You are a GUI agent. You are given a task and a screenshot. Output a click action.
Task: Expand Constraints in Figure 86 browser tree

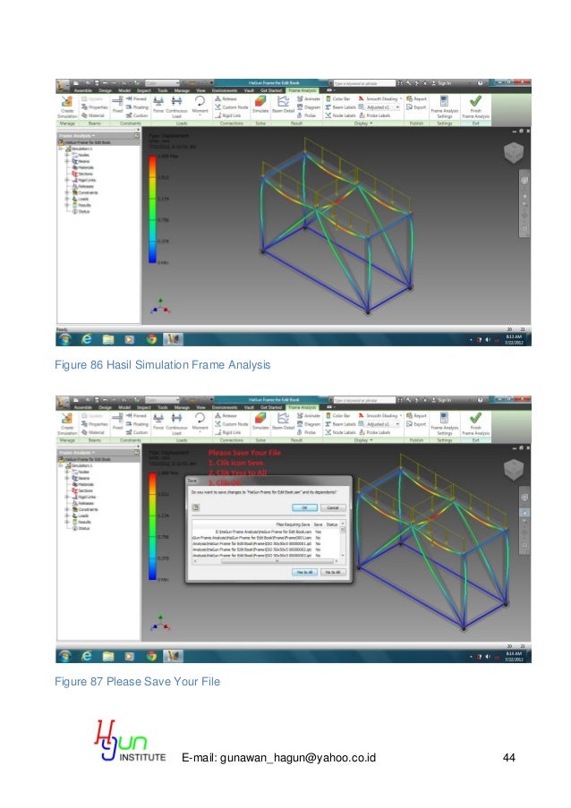[66, 192]
